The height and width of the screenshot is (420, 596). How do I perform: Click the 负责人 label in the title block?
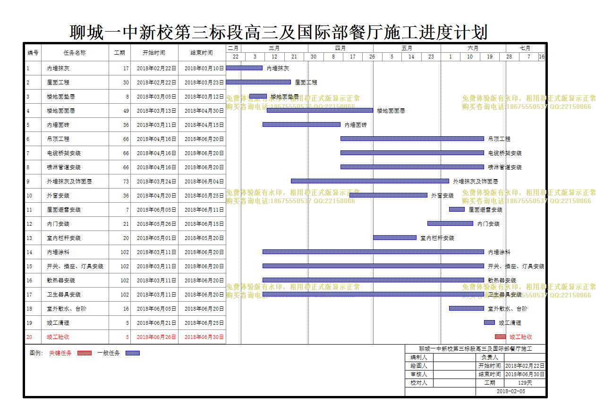[490, 358]
